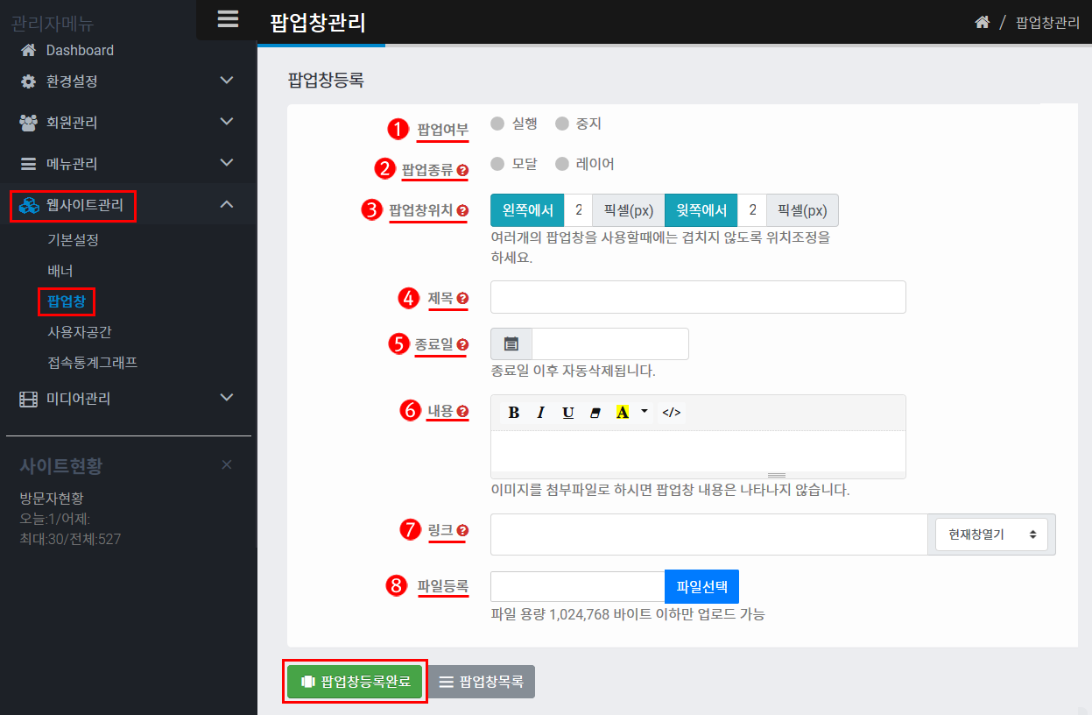Select the 실행 radio button
This screenshot has height=715, width=1092.
tap(497, 124)
